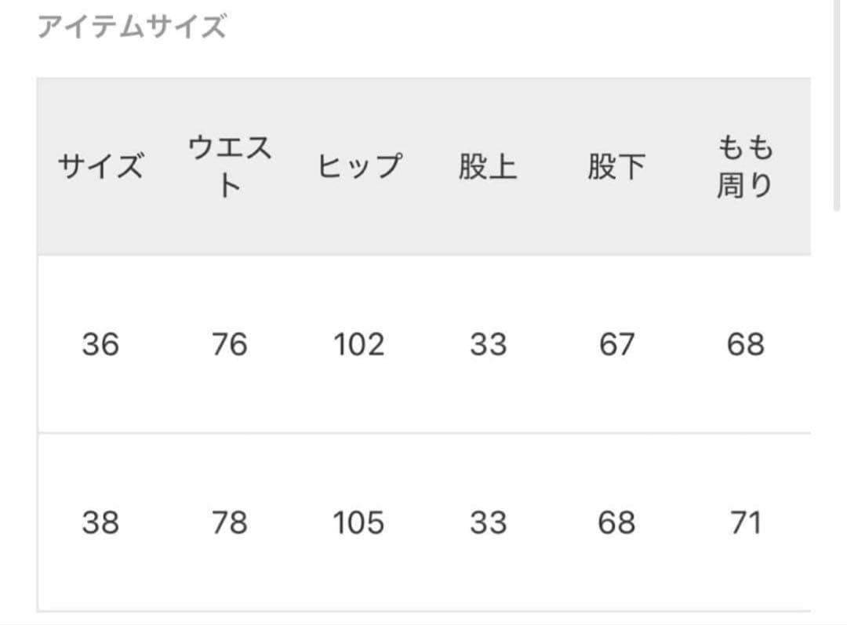Click 股下 value 68 in size 38 row
The height and width of the screenshot is (625, 847).
click(616, 522)
